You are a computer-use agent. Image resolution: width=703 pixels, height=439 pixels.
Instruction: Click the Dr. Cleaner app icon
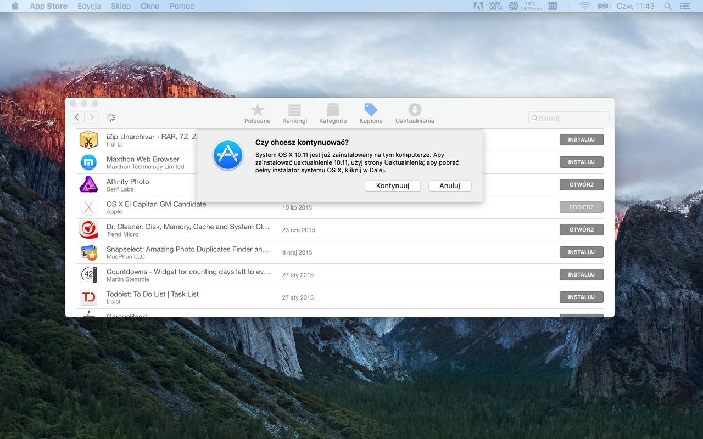tap(88, 230)
